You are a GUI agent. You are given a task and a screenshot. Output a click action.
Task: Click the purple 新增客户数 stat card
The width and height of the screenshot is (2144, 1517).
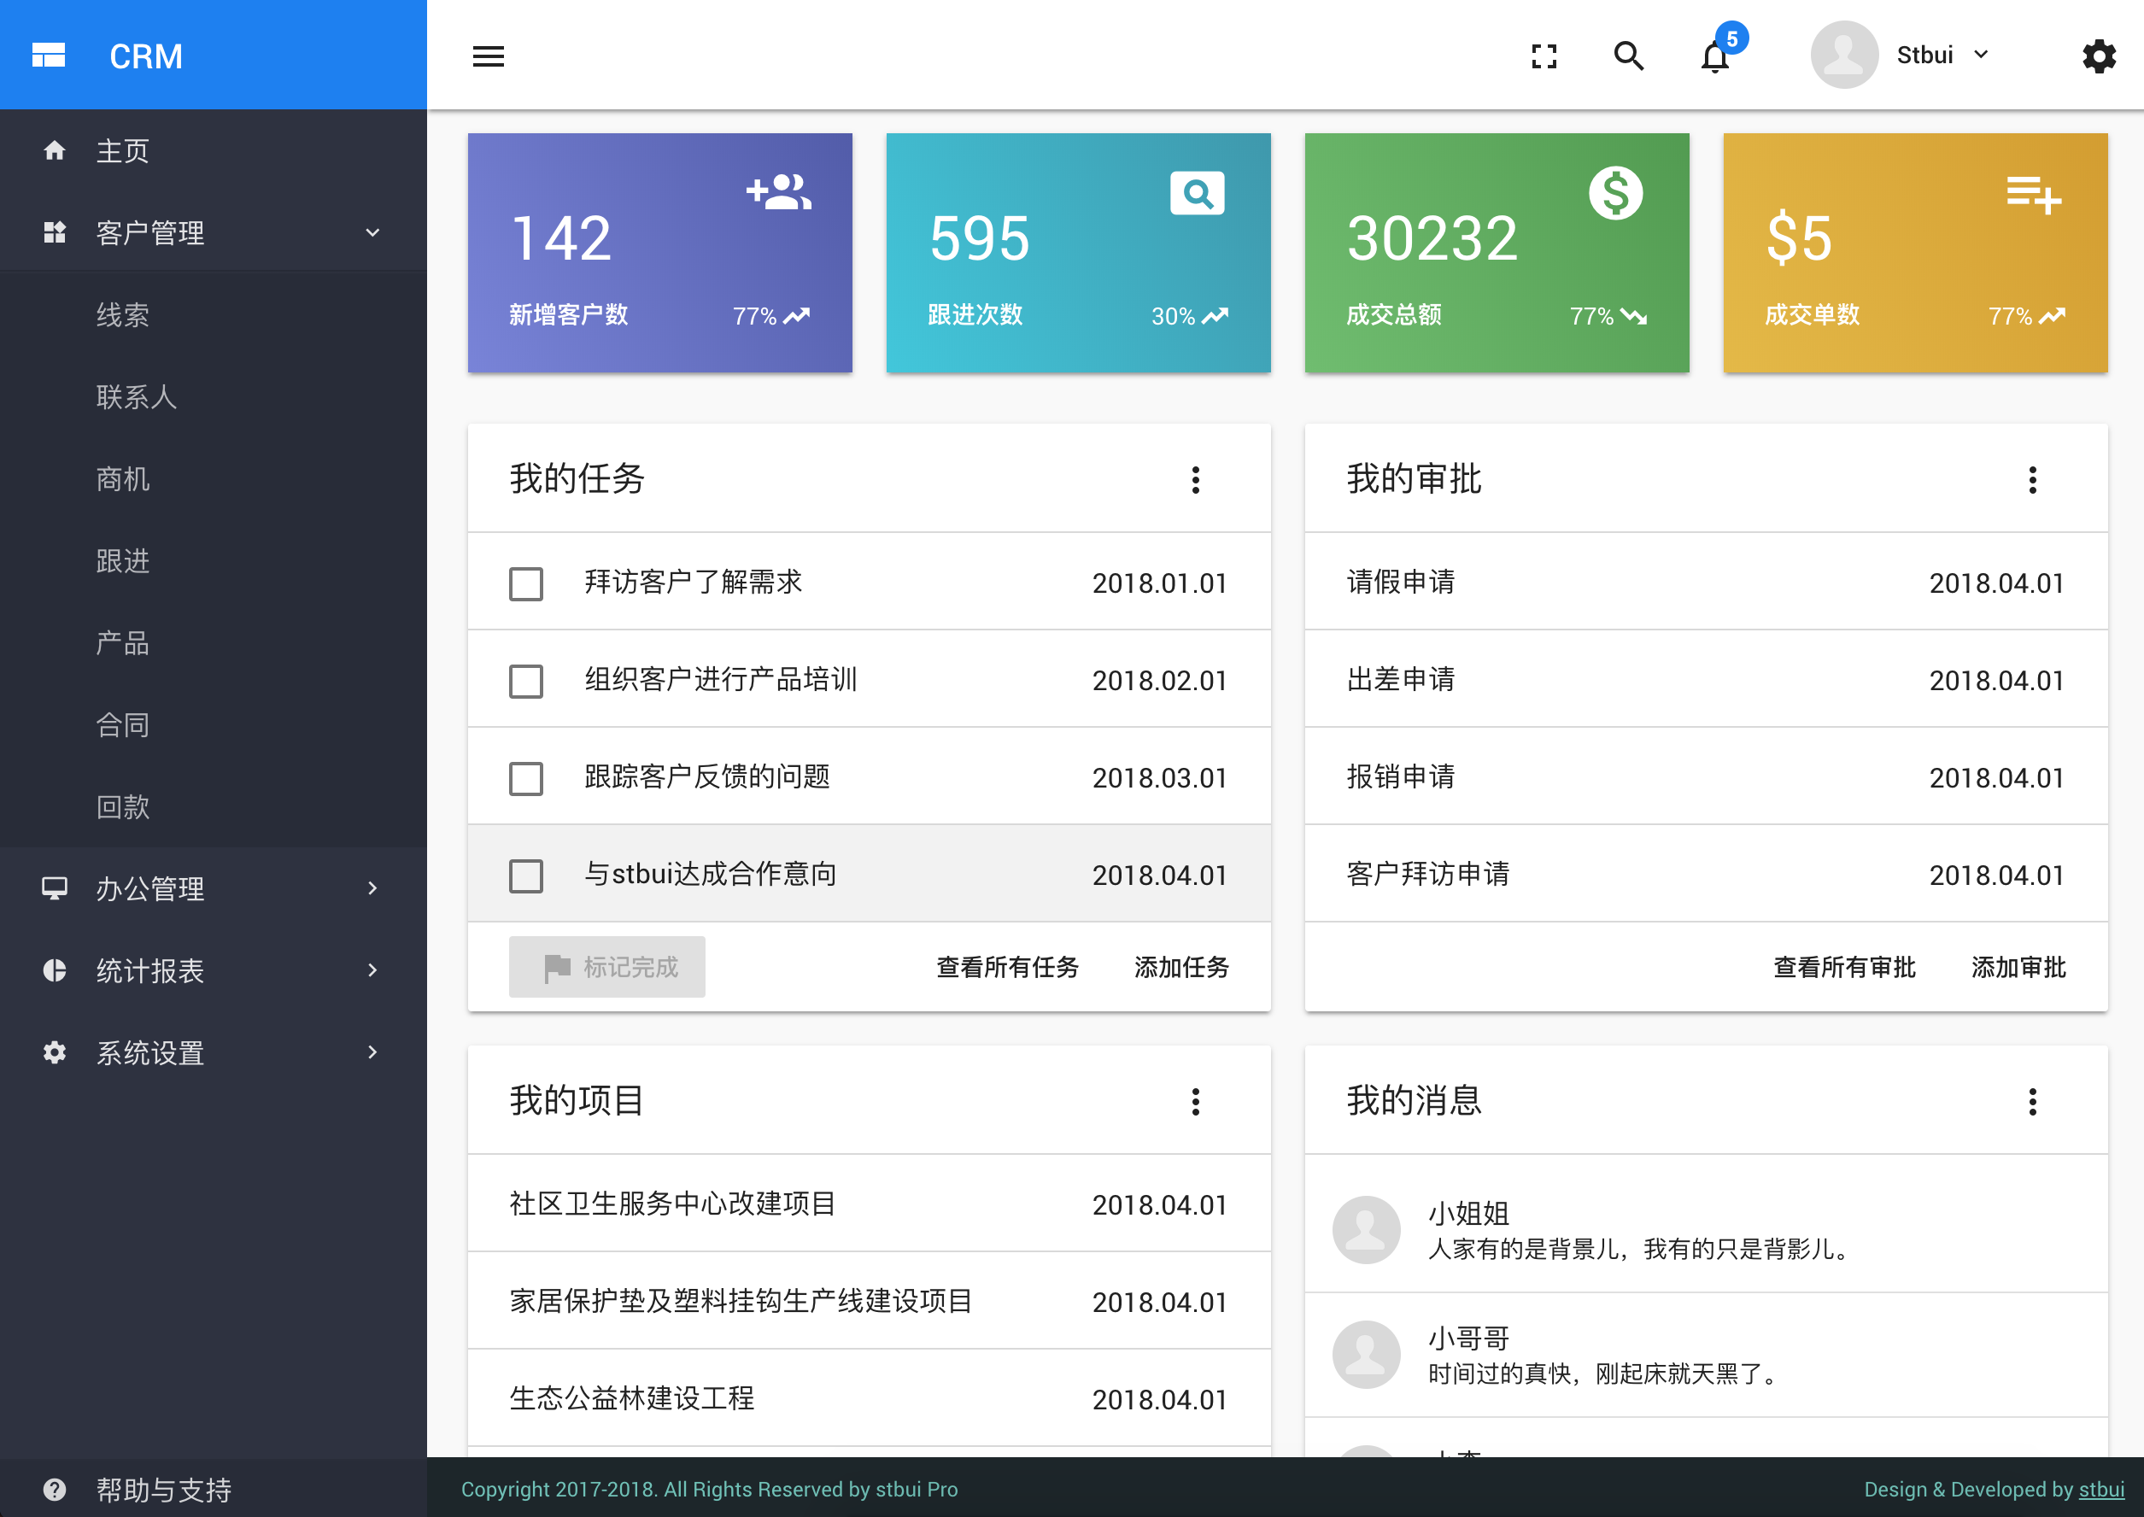pyautogui.click(x=659, y=252)
